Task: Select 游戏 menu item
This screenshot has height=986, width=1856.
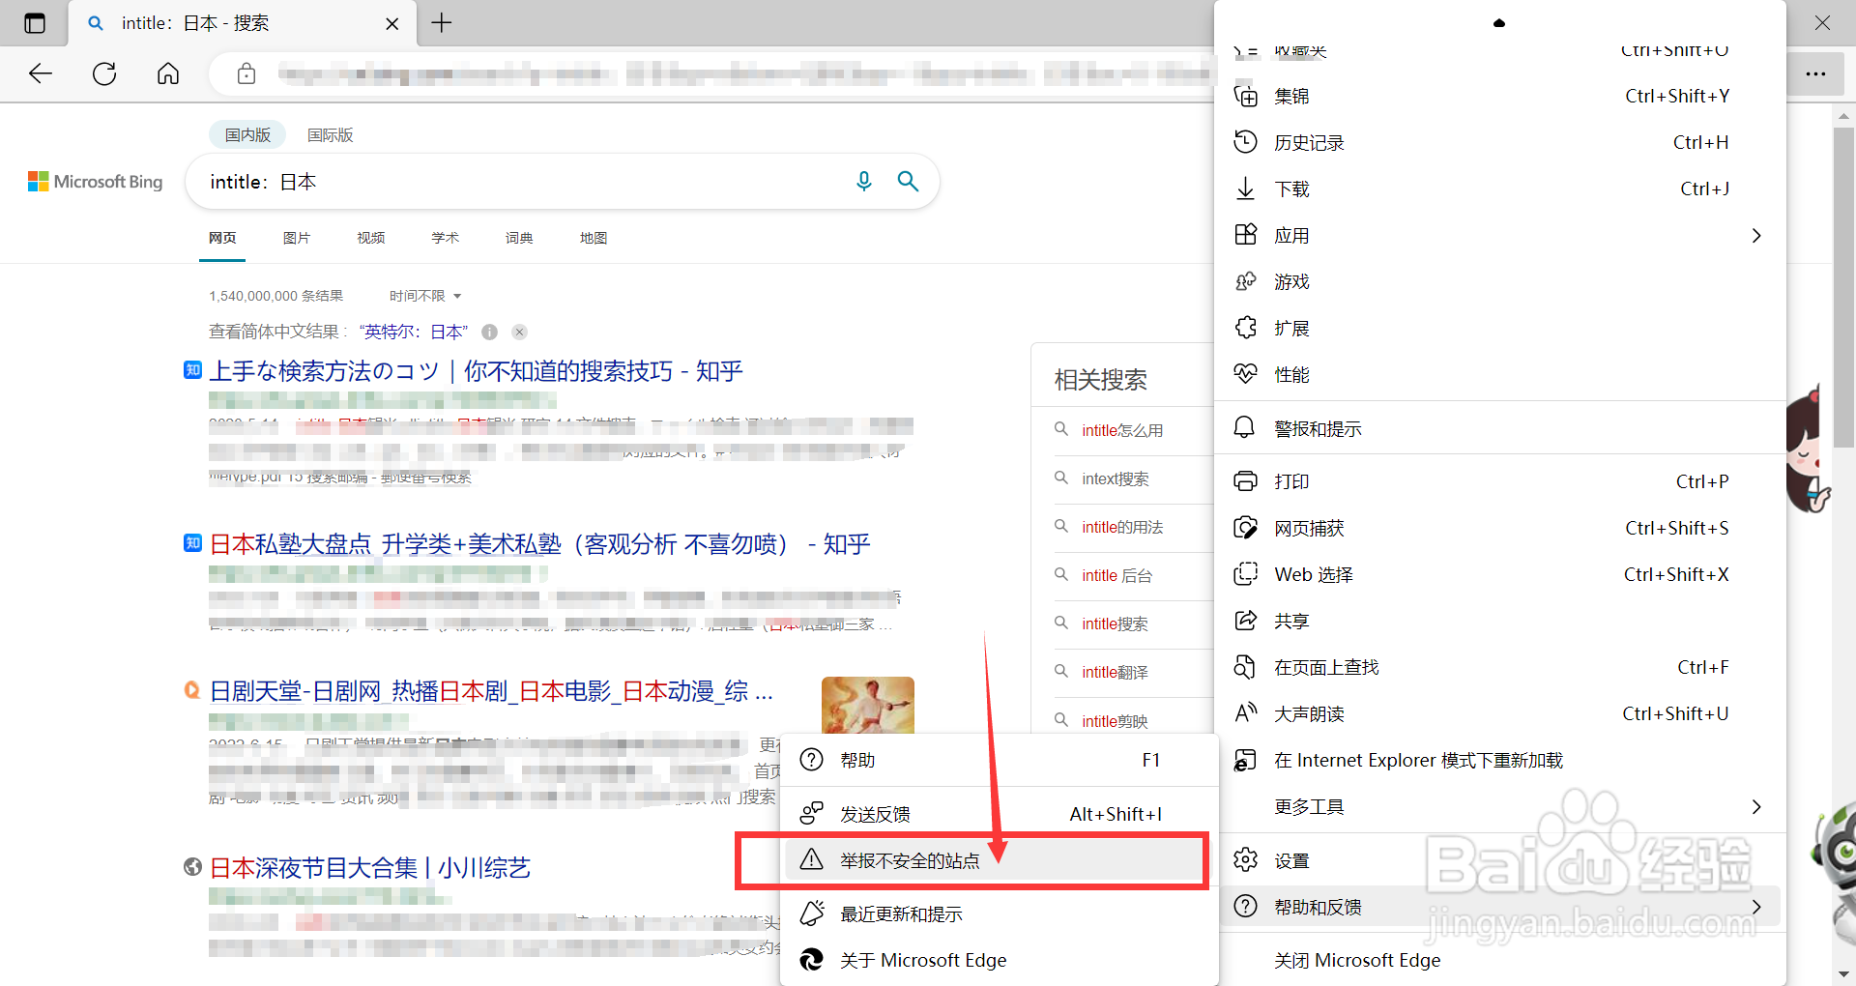Action: click(x=1498, y=281)
